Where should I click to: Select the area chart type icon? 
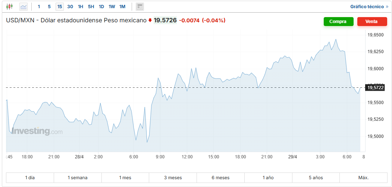(23, 7)
